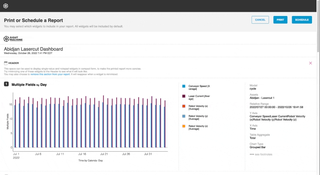Click the 'Conveyor Speed [Average]' legend label

tap(199, 88)
